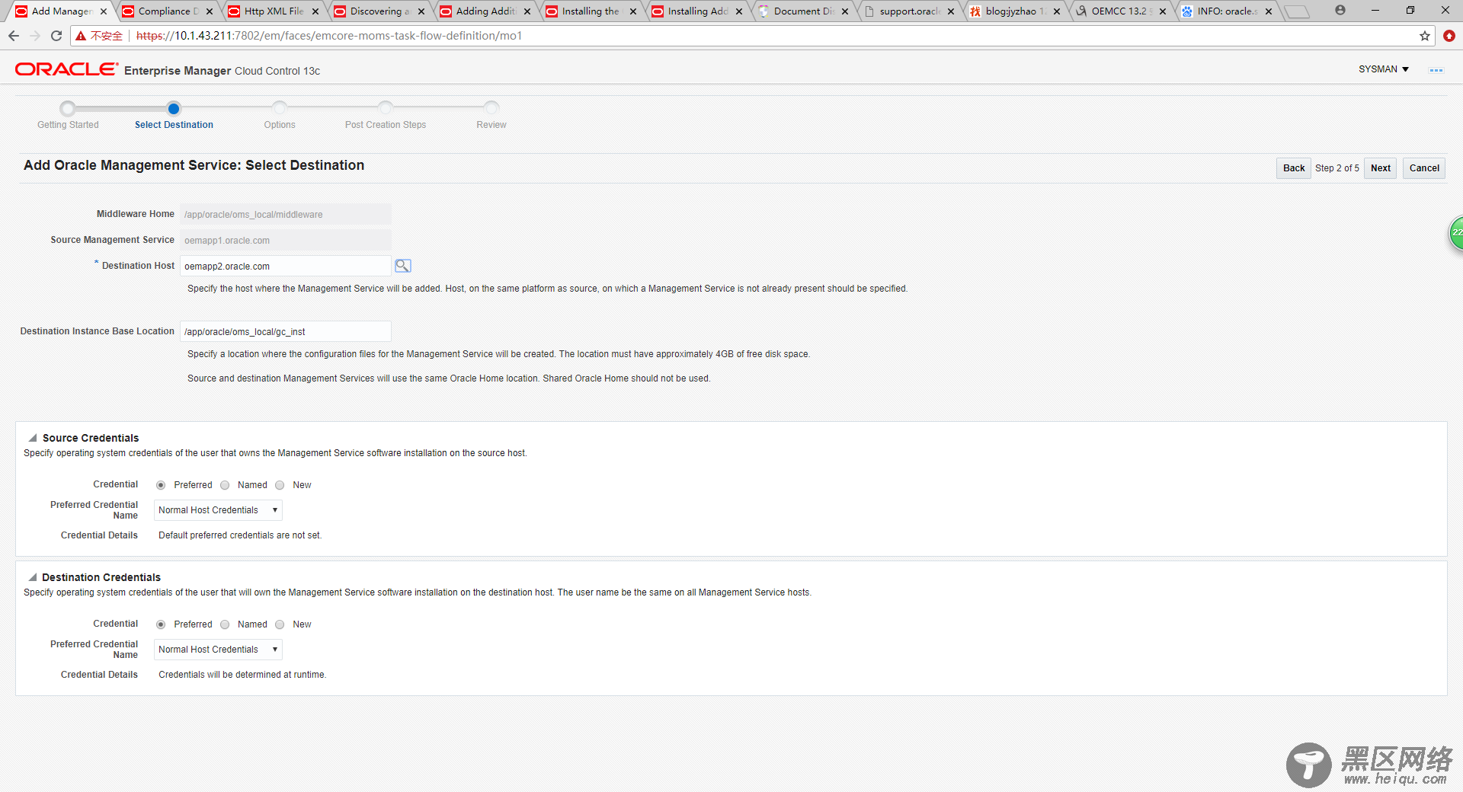Open the SYSMAN user menu
1463x792 pixels.
(1384, 69)
